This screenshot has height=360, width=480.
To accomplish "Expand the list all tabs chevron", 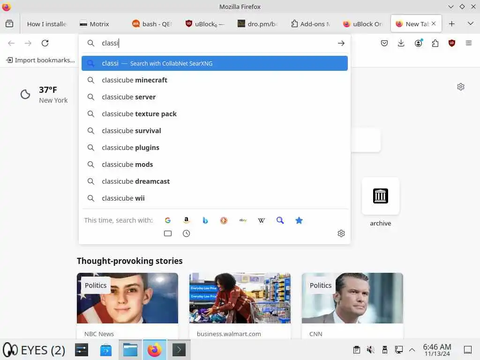I will pyautogui.click(x=471, y=23).
